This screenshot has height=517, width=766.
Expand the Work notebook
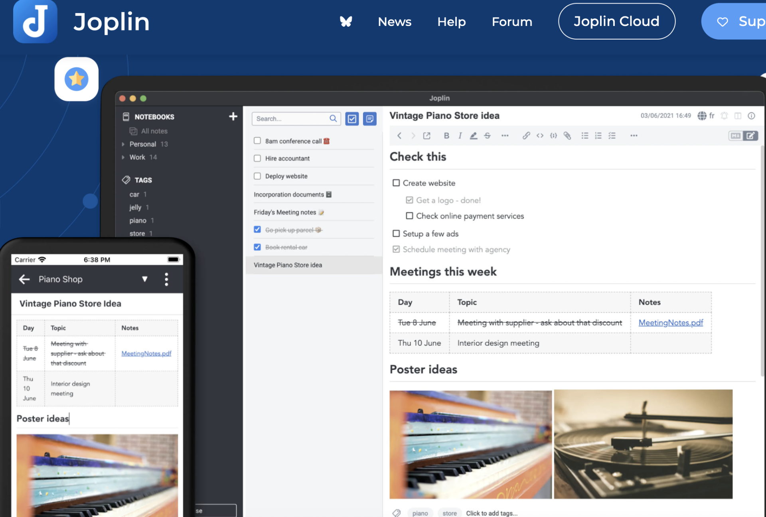coord(123,157)
